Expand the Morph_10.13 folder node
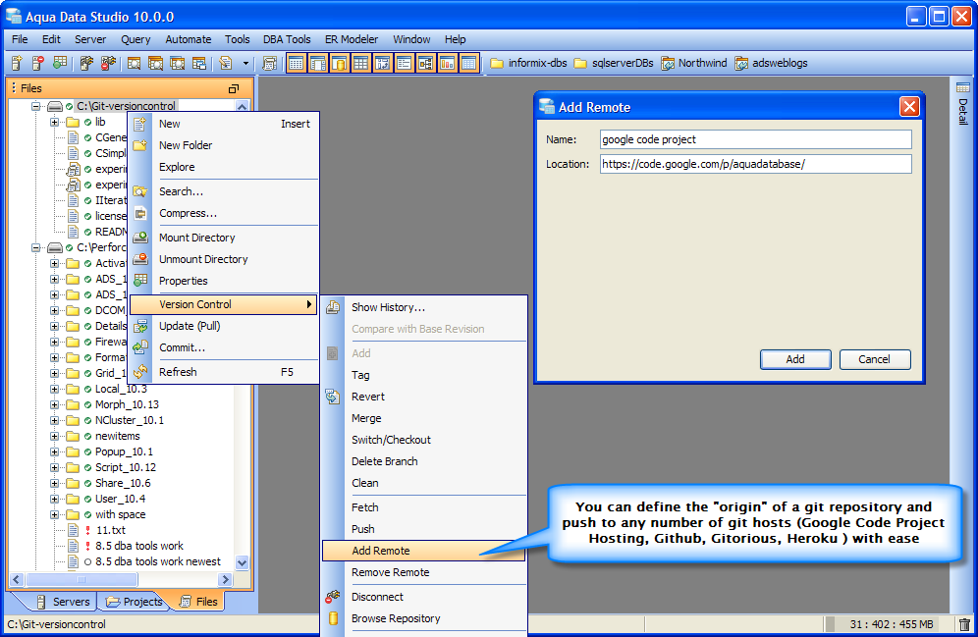Image resolution: width=978 pixels, height=637 pixels. [x=55, y=404]
